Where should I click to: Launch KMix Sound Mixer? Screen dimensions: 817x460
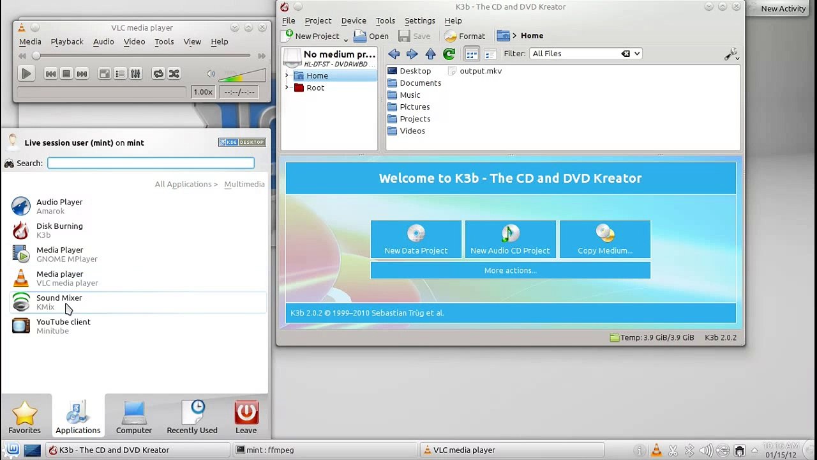138,302
